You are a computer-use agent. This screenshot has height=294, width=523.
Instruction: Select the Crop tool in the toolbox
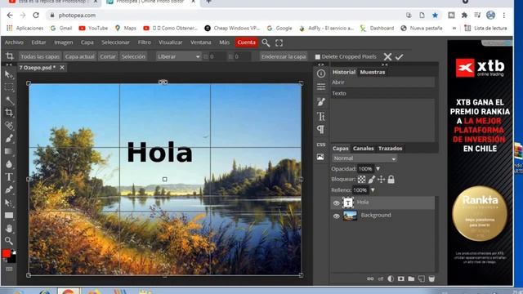[x=9, y=113]
